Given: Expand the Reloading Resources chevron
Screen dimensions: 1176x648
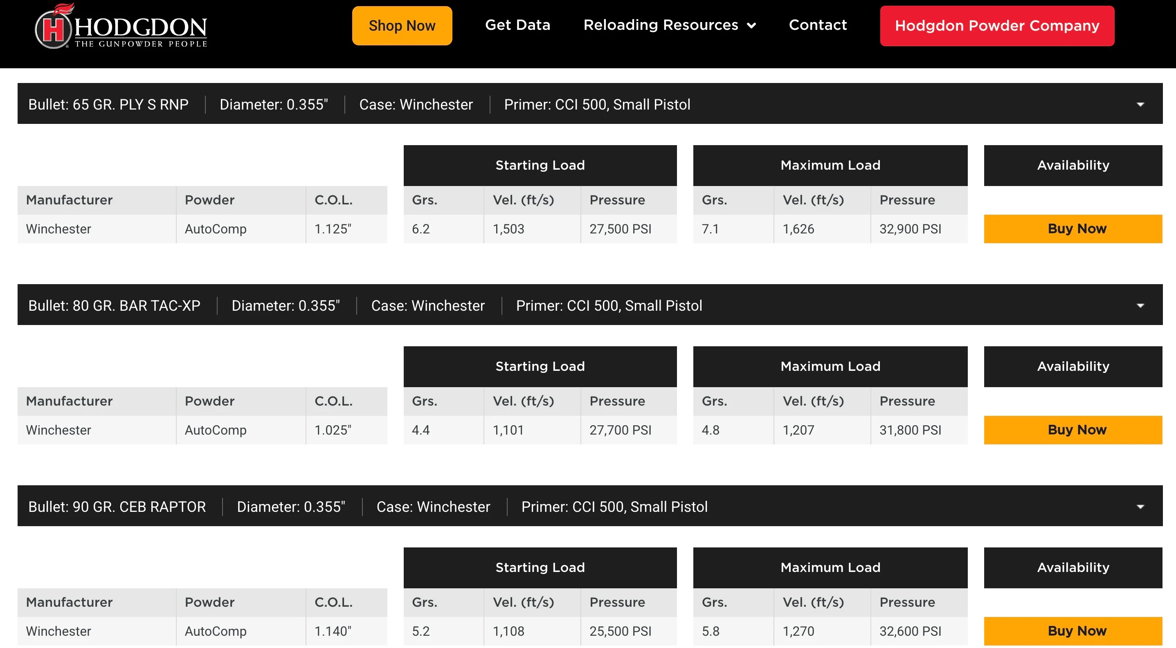Looking at the screenshot, I should click(x=751, y=26).
